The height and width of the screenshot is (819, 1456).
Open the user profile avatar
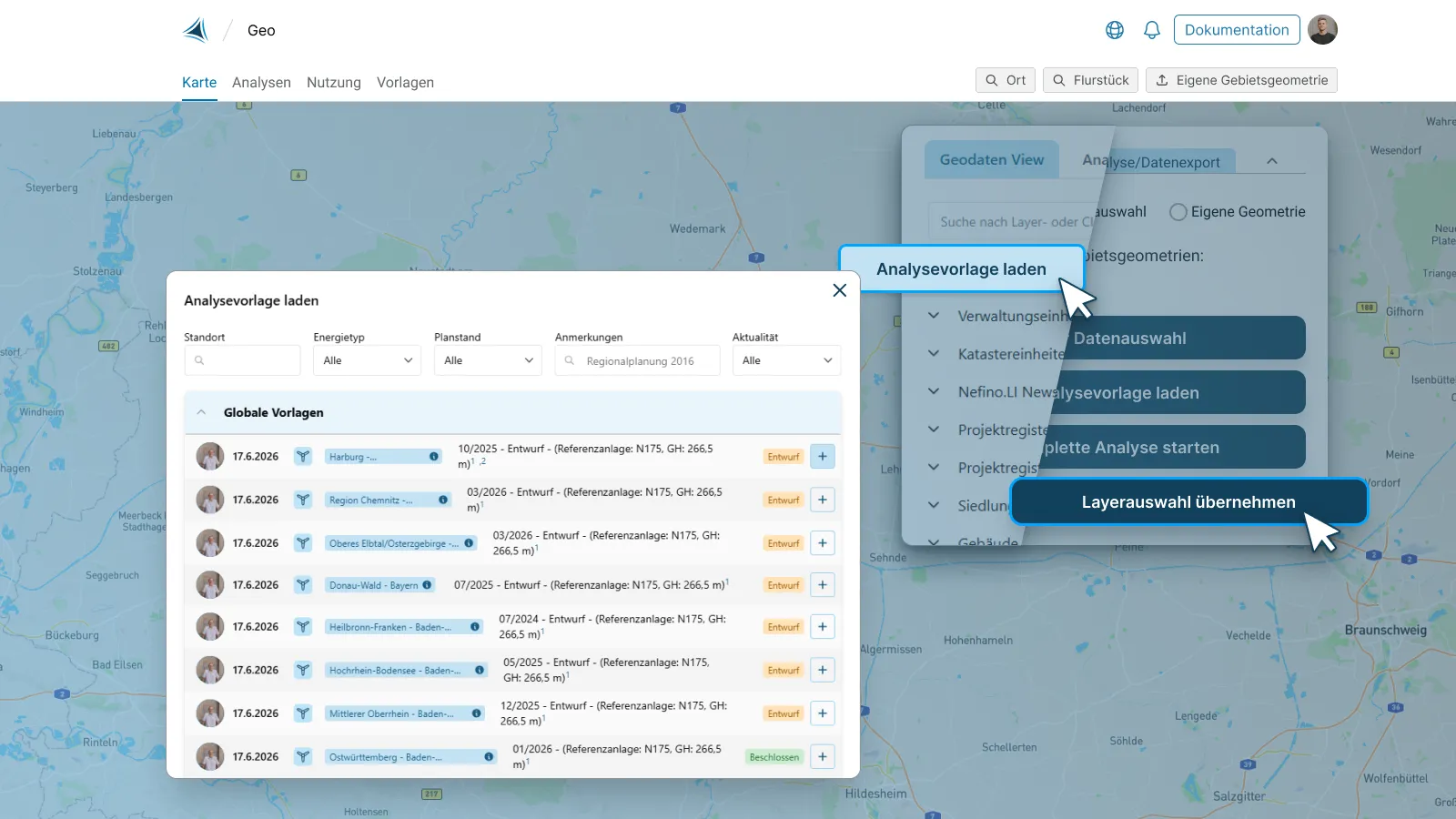(1322, 30)
